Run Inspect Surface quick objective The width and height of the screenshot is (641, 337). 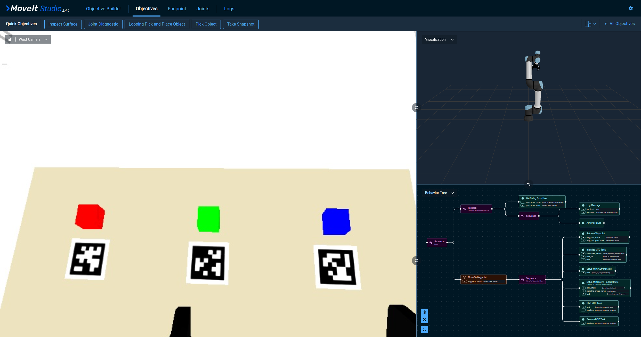point(63,24)
